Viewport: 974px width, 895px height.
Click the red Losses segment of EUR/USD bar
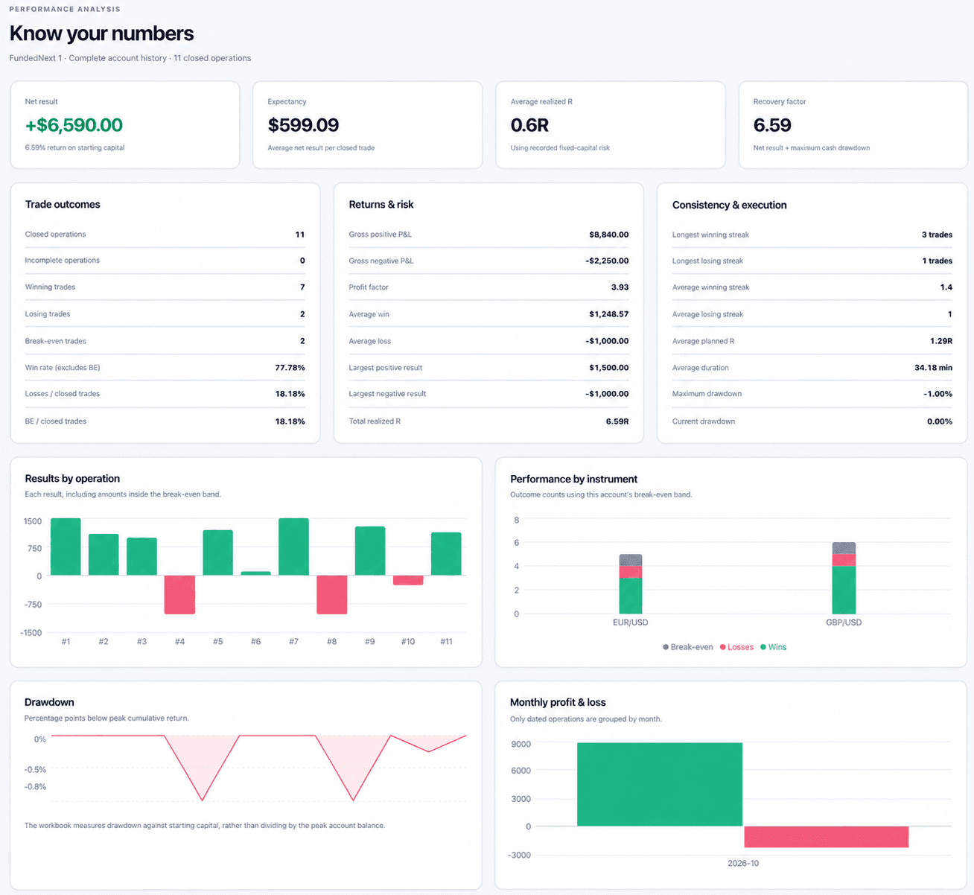631,572
